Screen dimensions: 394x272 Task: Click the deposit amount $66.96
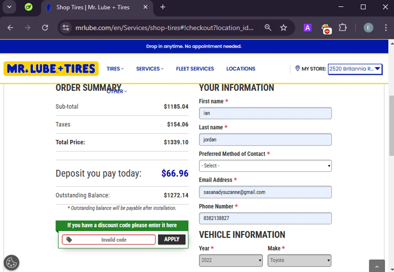[175, 173]
